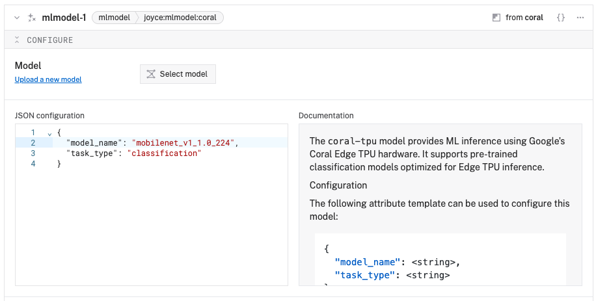This screenshot has width=596, height=301.
Task: Click the "mobilenet_v1_1.0_224" value
Action: point(183,143)
